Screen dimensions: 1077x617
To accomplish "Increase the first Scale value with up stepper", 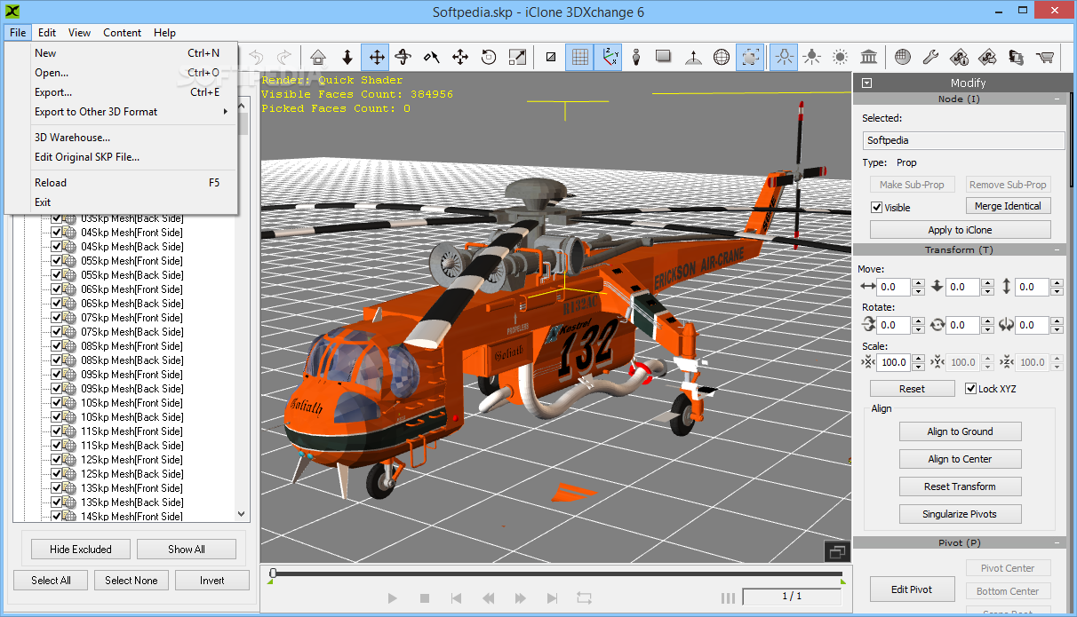I will tap(918, 358).
